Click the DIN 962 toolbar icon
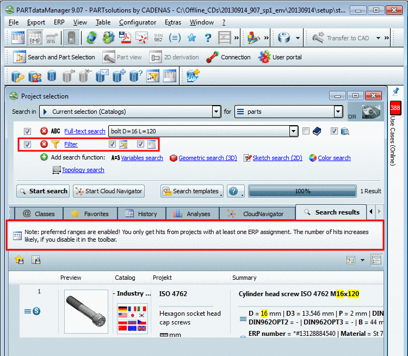 pos(158,38)
